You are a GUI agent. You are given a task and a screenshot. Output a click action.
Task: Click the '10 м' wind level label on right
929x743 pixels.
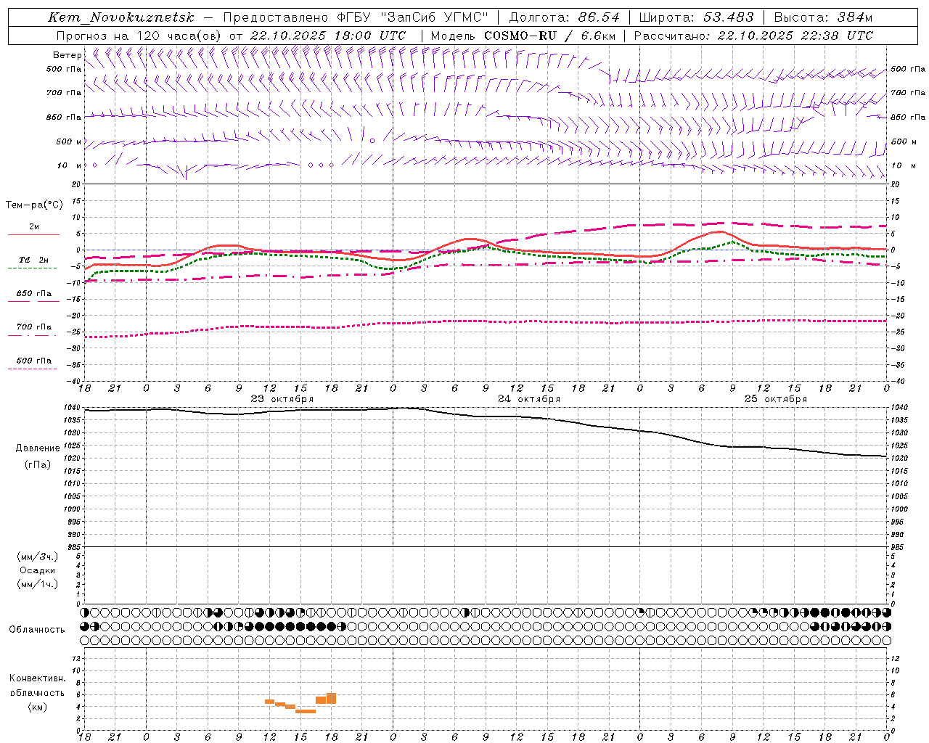coord(903,165)
